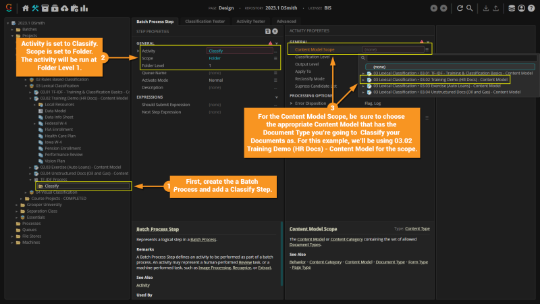
Task: Click the refresh icon in top bar
Action: tap(460, 8)
